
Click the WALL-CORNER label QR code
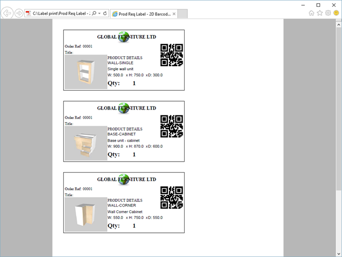click(172, 198)
